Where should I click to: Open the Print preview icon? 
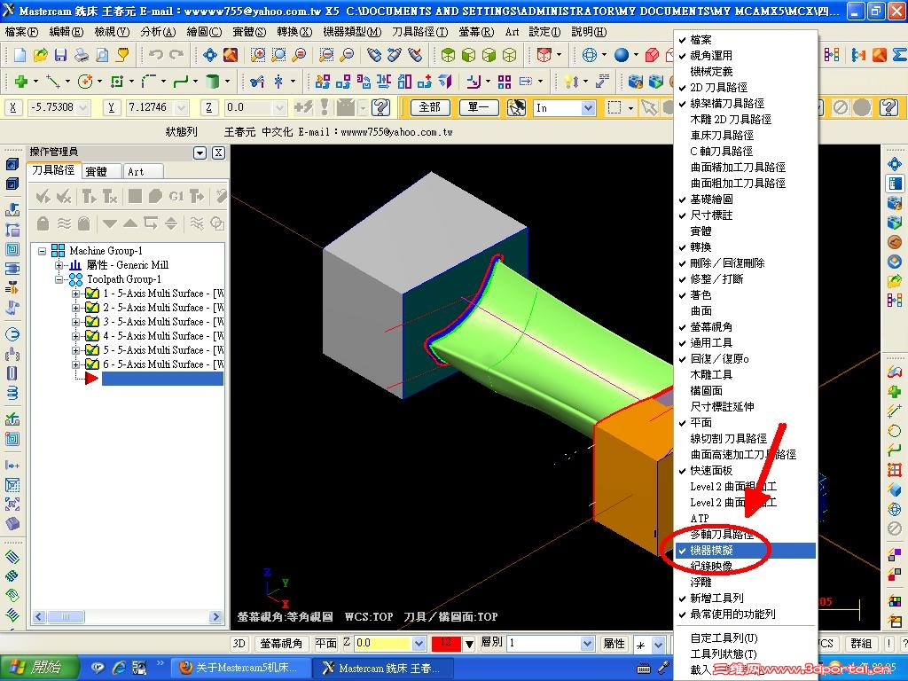[x=102, y=55]
